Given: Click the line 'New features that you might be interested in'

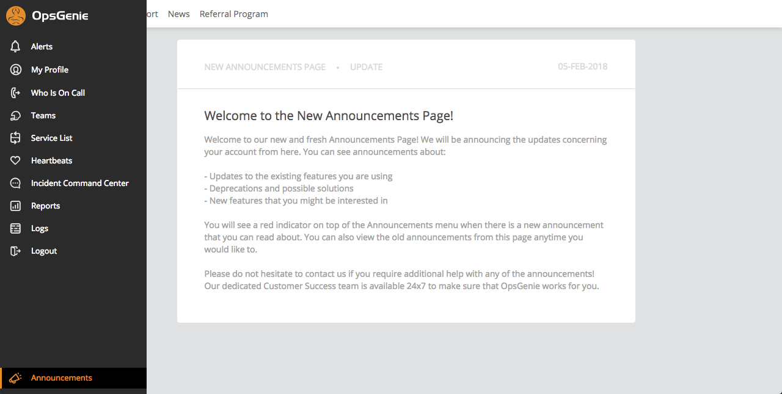Looking at the screenshot, I should pyautogui.click(x=296, y=201).
